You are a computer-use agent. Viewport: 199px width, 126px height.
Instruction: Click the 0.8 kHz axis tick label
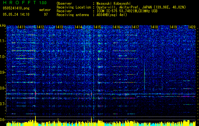point(3,88)
